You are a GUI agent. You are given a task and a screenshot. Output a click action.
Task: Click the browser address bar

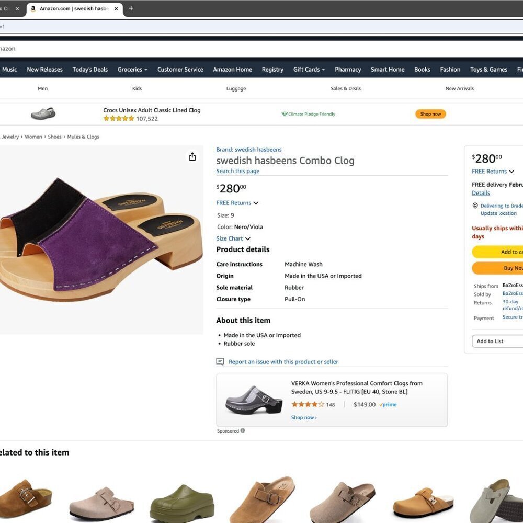(x=261, y=26)
